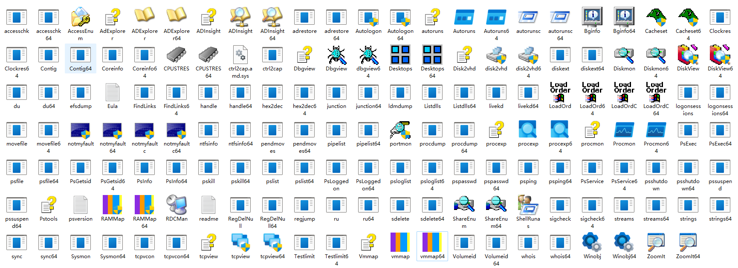Select the Desktops four-squares icon

400,55
